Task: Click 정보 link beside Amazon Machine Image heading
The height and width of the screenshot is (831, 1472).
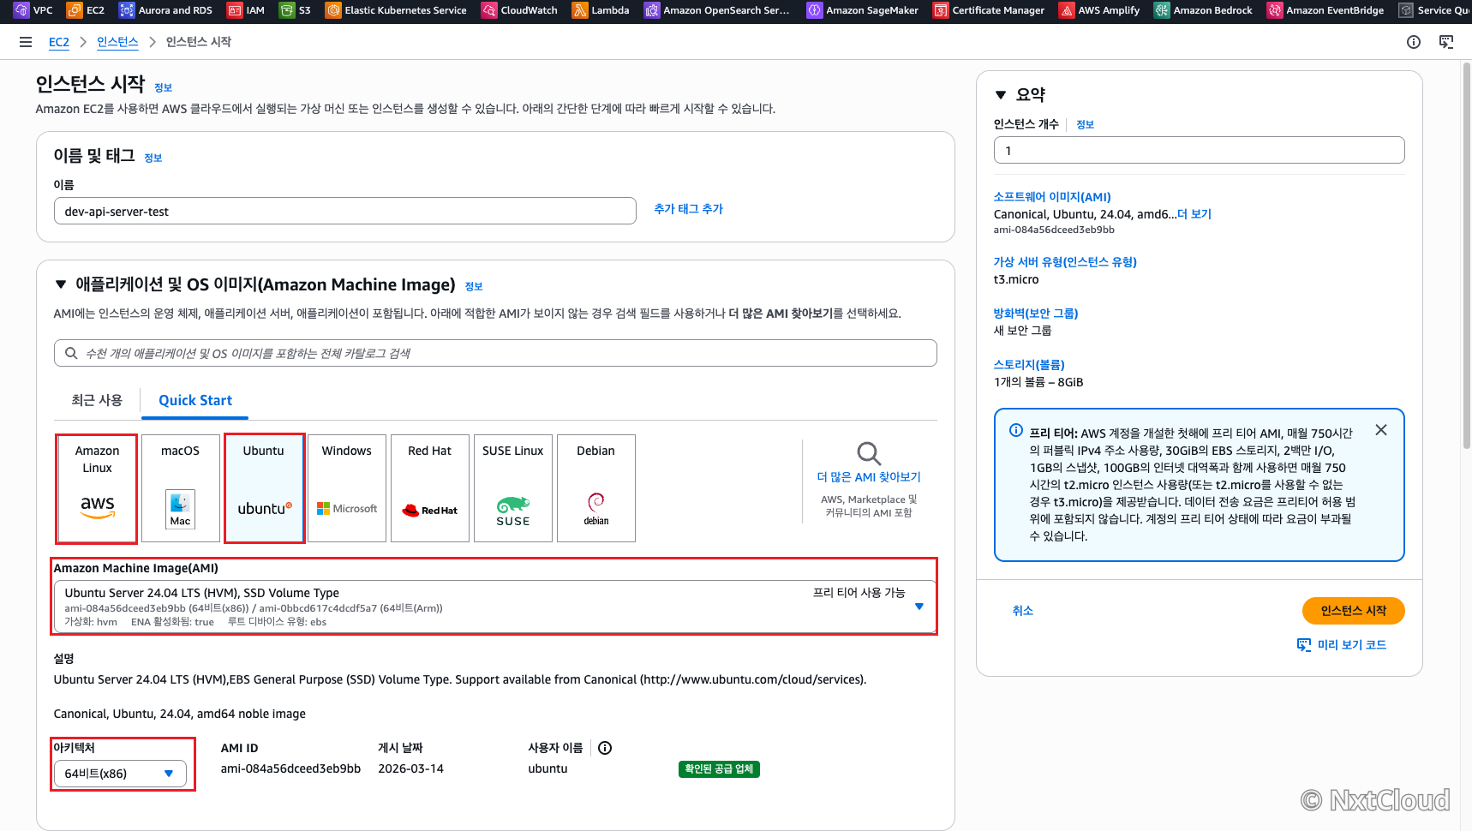Action: click(x=473, y=286)
